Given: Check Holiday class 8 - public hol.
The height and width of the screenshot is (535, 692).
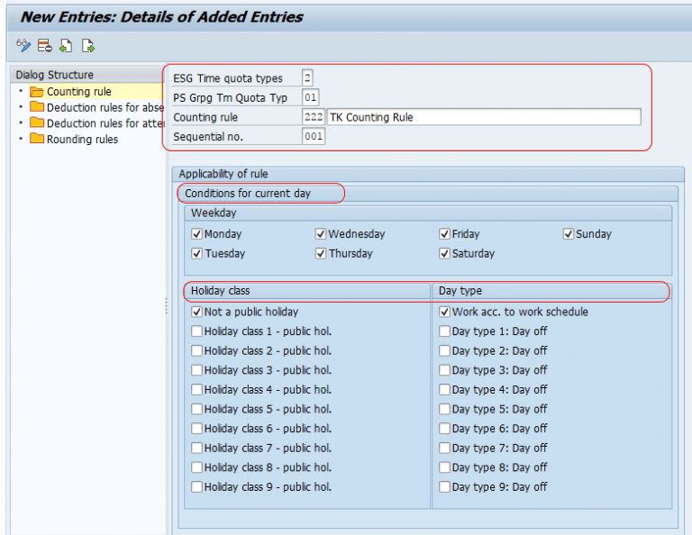Looking at the screenshot, I should point(196,467).
